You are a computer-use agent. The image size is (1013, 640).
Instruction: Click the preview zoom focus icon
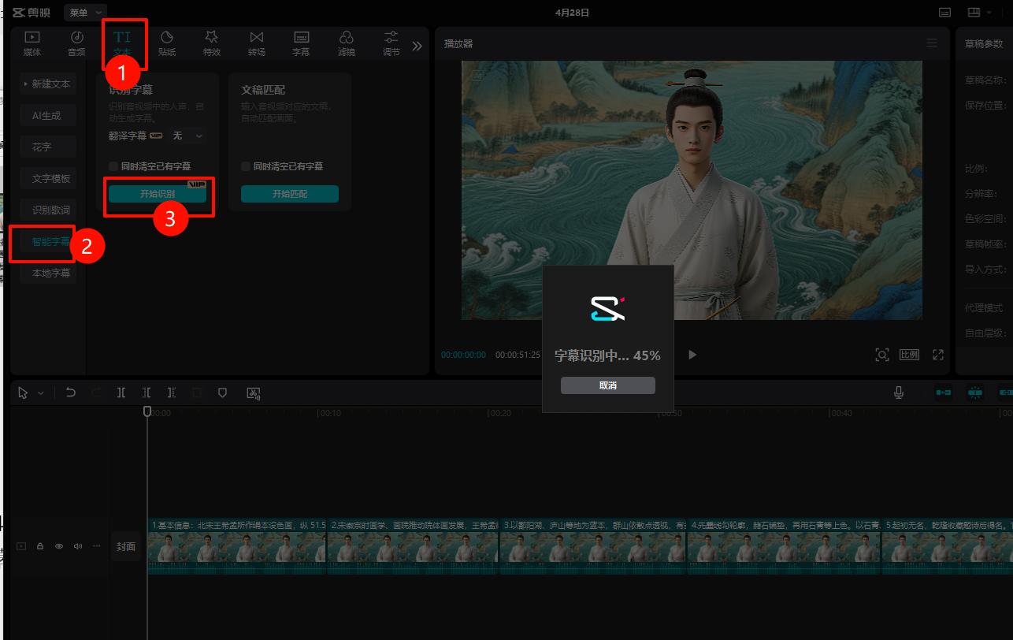pos(882,355)
